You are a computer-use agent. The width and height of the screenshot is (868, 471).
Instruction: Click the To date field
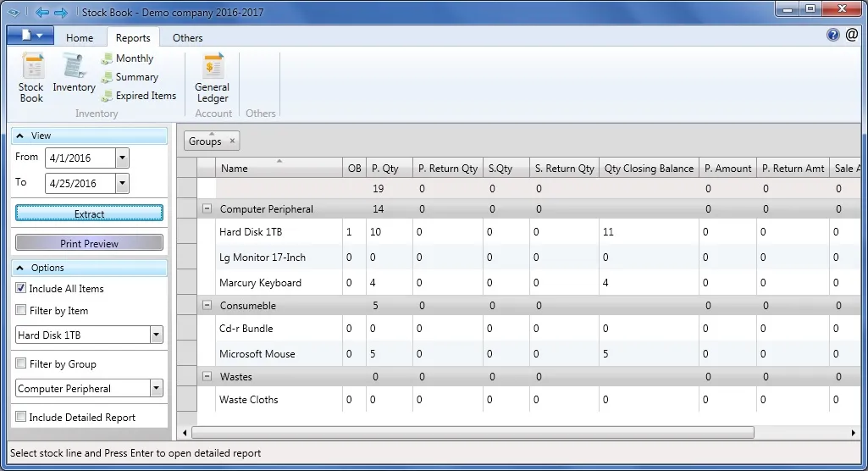80,183
